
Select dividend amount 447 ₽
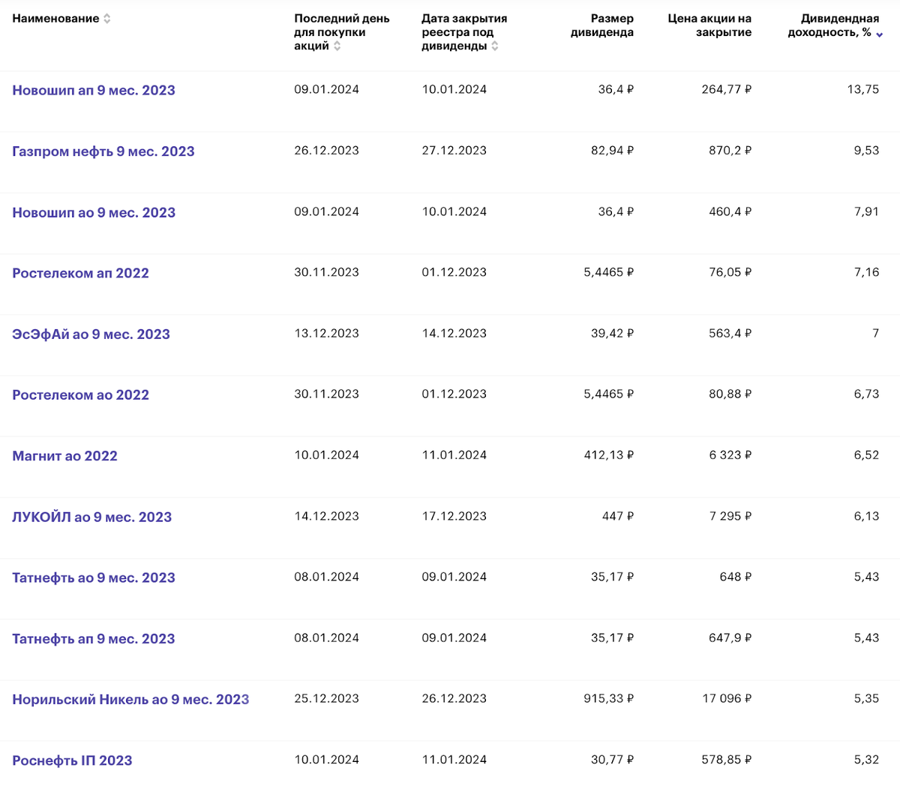[618, 516]
